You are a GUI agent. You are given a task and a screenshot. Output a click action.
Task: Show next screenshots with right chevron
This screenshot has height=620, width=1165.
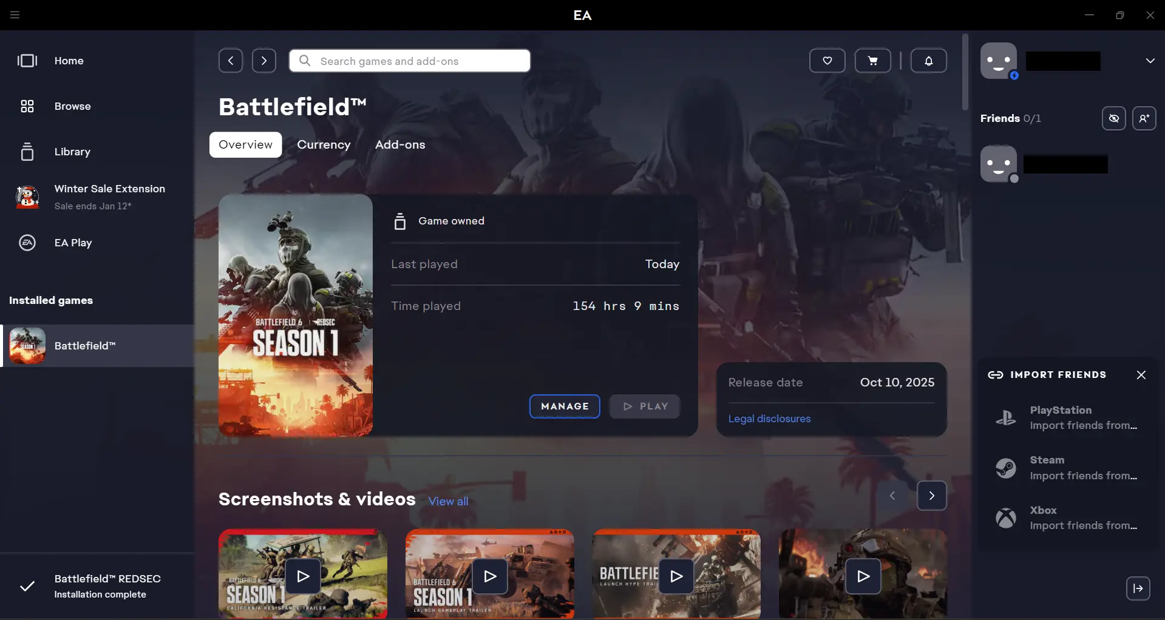(x=931, y=496)
